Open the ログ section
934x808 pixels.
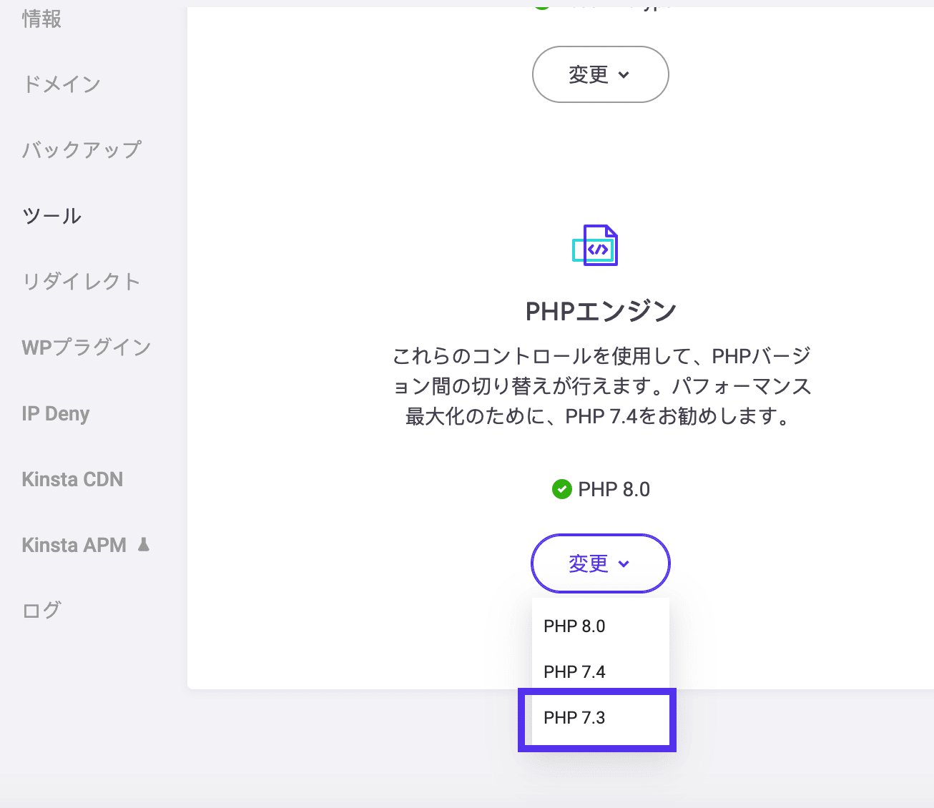(x=41, y=609)
